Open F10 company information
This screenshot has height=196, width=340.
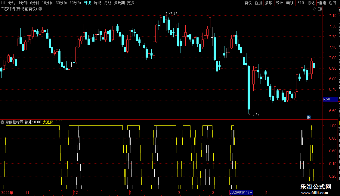tap(301, 3)
